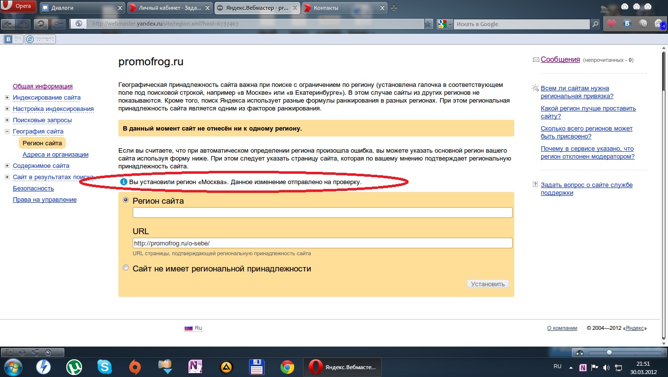Viewport: 668px width, 377px height.
Task: Click the Ru language switcher link
Action: coord(193,328)
